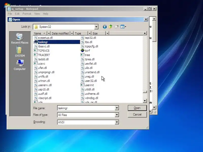Select the ucsvc application file
The height and width of the screenshot is (152, 203).
coord(40,64)
